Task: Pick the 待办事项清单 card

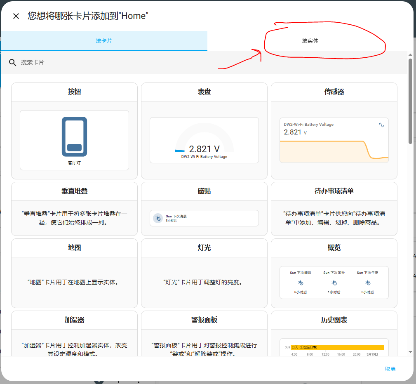Action: click(x=334, y=209)
